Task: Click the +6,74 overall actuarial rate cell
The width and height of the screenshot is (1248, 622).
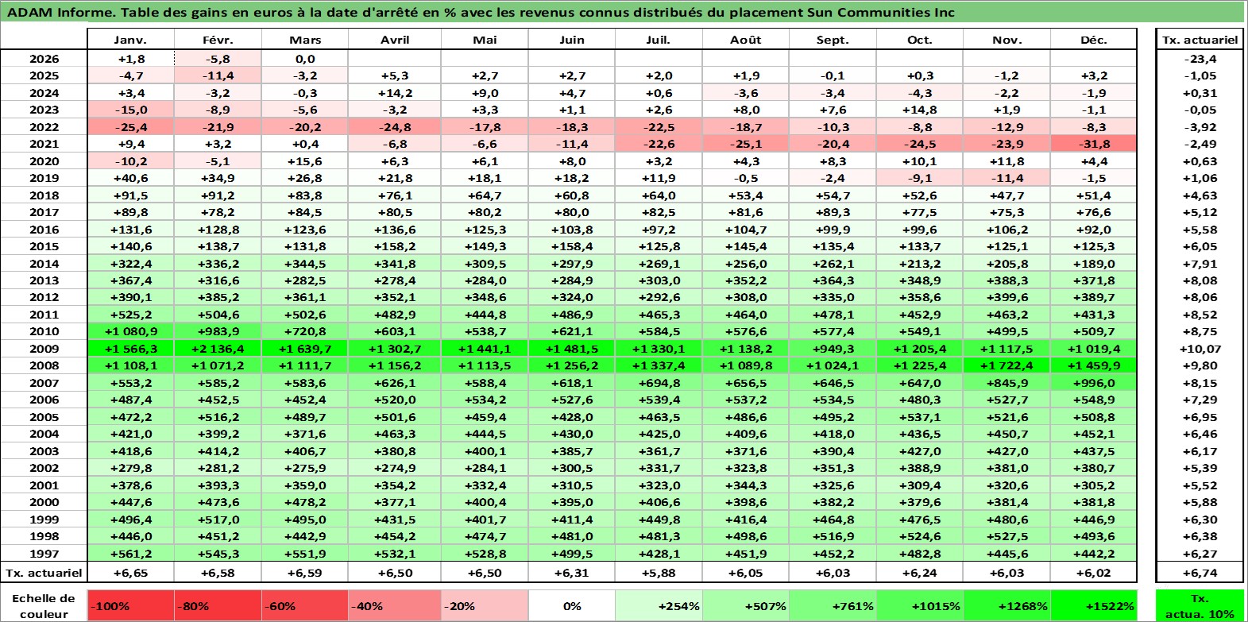Action: click(1200, 573)
